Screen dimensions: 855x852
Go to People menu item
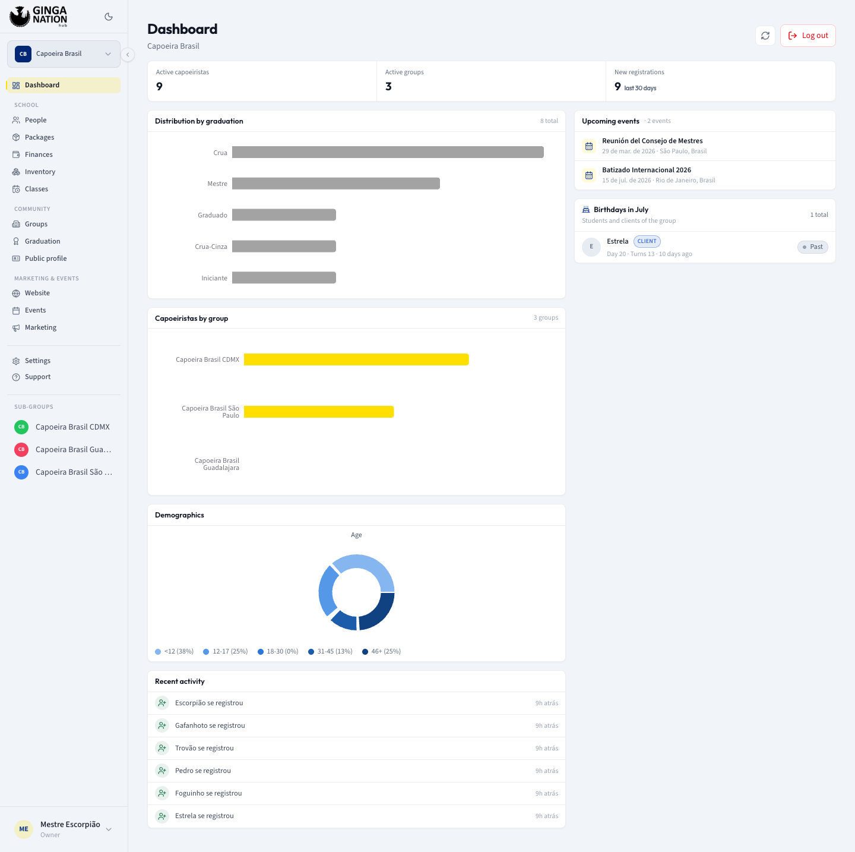tap(64, 120)
